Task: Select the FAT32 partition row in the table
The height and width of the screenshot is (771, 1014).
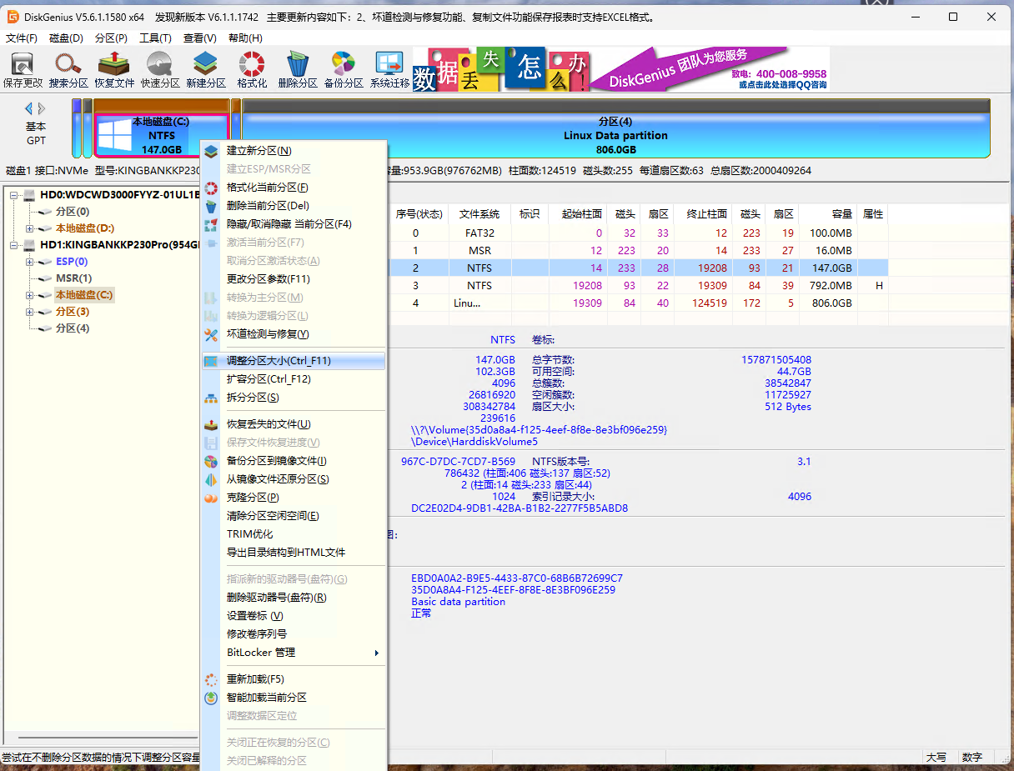Action: click(x=479, y=233)
